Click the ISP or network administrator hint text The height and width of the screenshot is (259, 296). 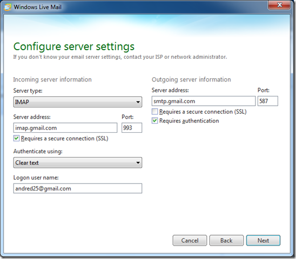[120, 57]
